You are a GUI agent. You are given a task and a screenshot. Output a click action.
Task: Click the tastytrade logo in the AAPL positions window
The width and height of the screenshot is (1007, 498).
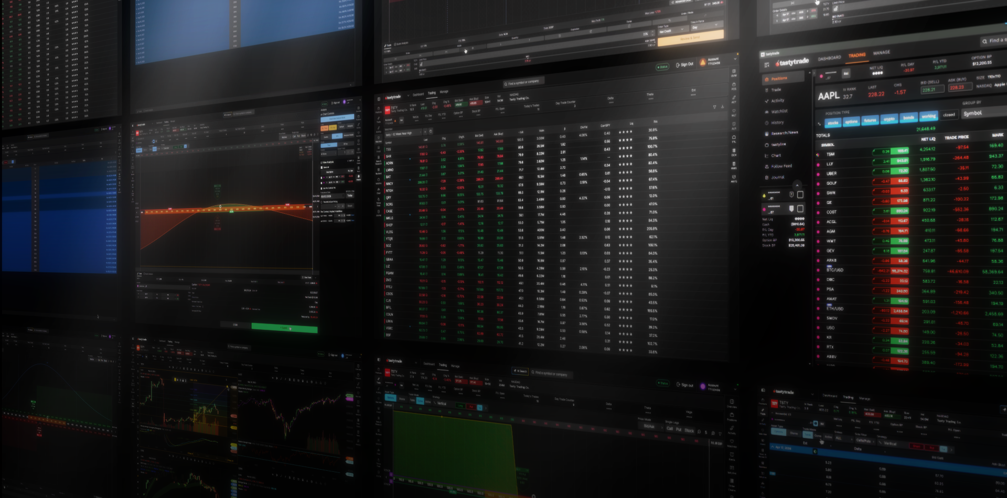pyautogui.click(x=792, y=62)
